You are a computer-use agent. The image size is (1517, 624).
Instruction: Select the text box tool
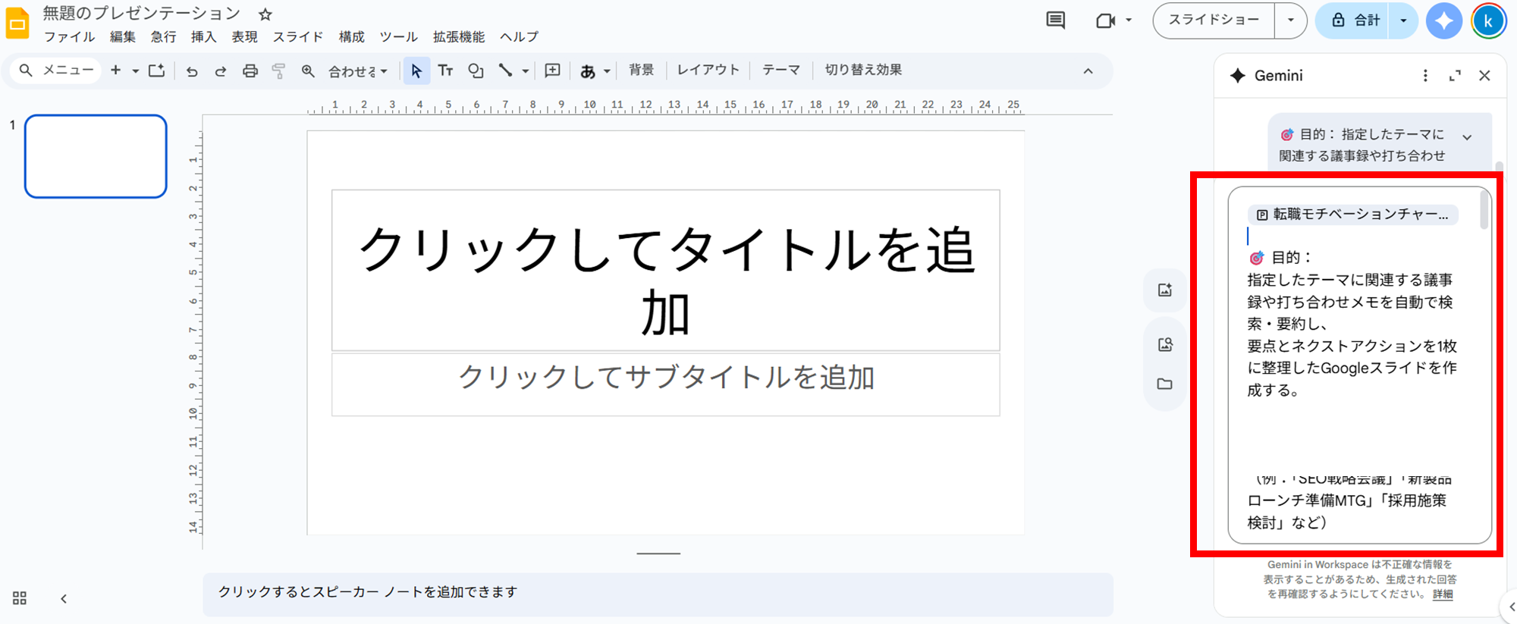click(x=445, y=71)
